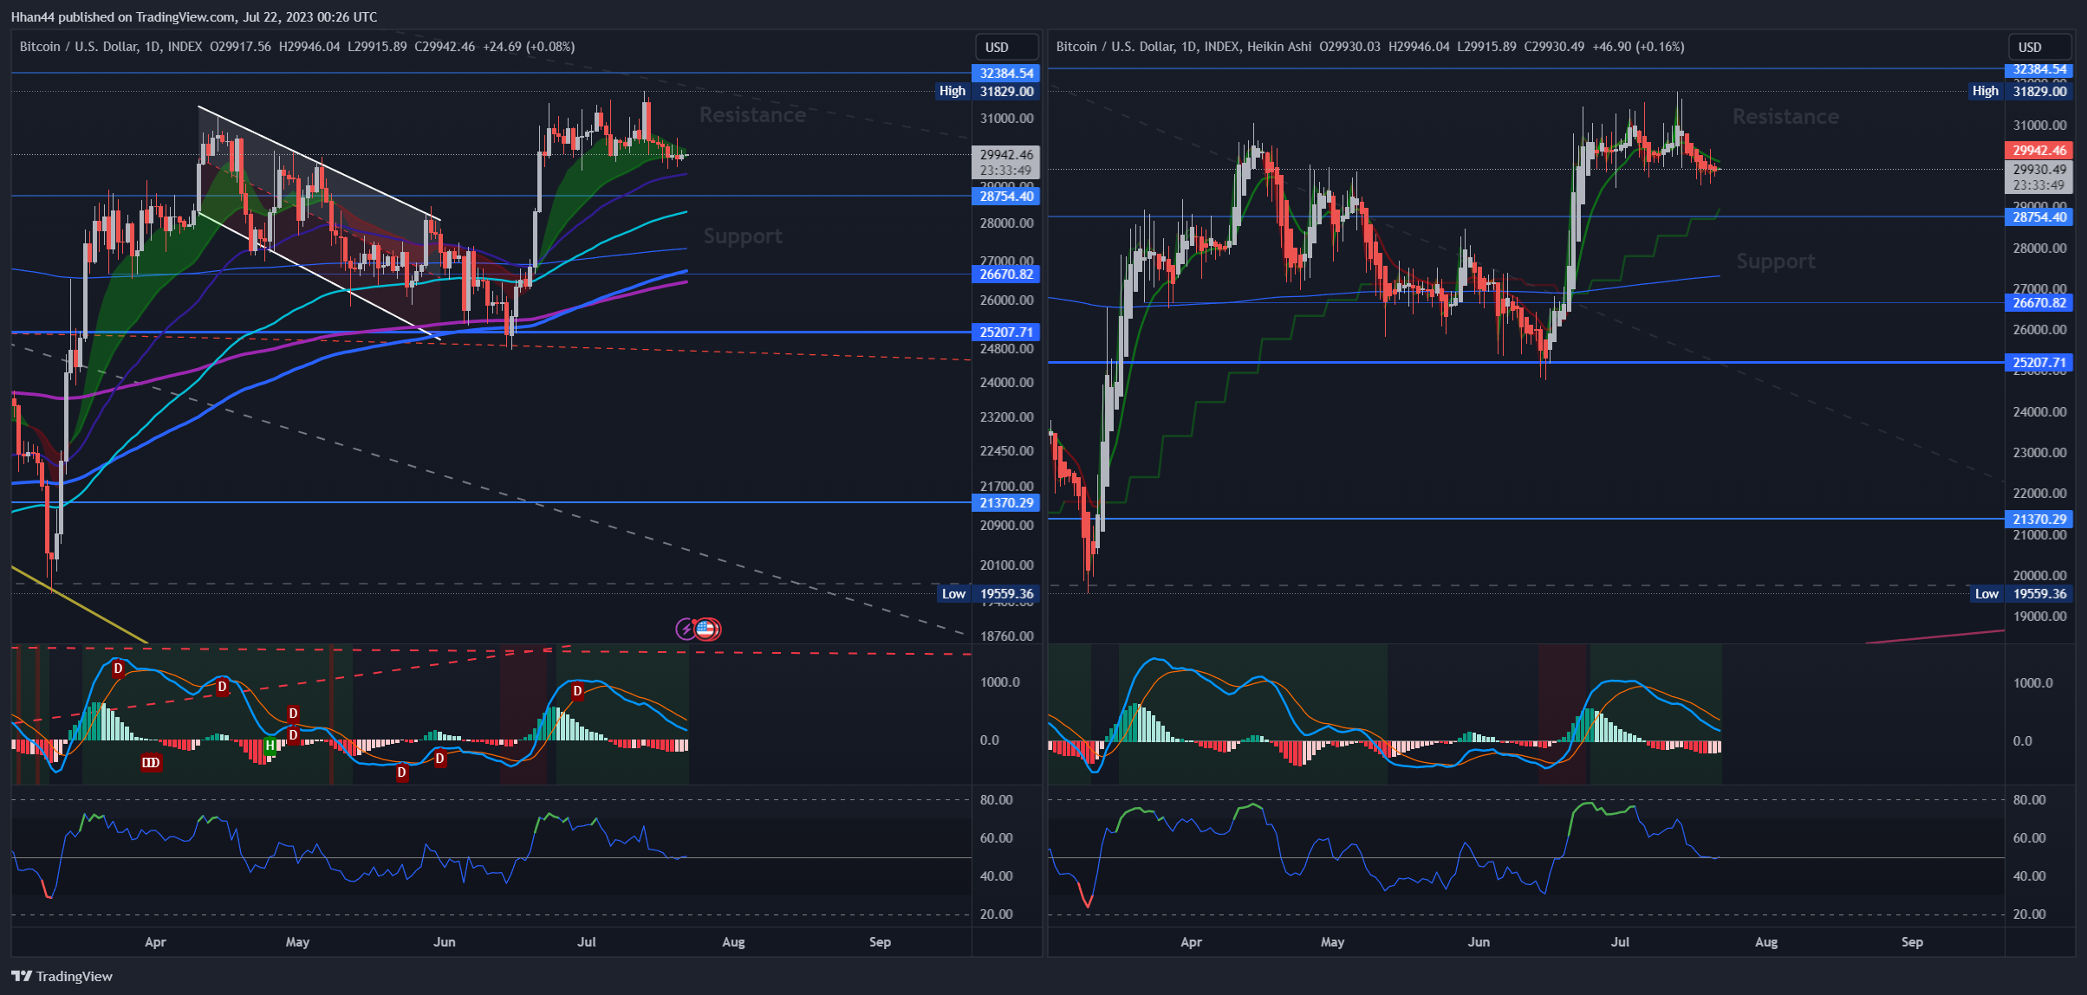
Task: Select the 28754.40 level label on right chart
Action: [x=2038, y=217]
